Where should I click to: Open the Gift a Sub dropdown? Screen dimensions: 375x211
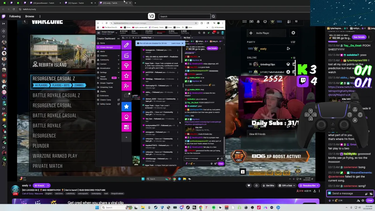287,186
